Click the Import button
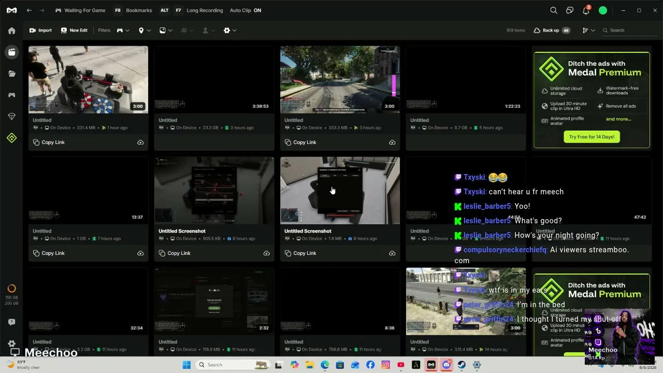The width and height of the screenshot is (663, 373). [40, 31]
